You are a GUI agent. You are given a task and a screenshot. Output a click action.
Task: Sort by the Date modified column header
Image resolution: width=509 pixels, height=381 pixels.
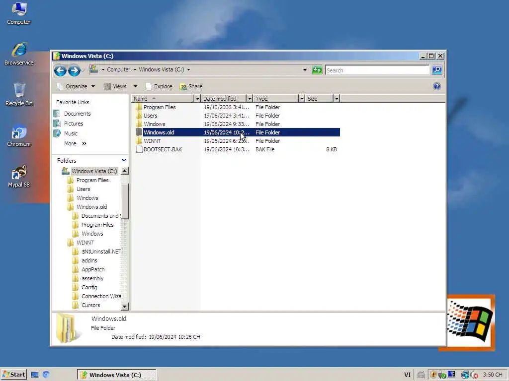224,99
